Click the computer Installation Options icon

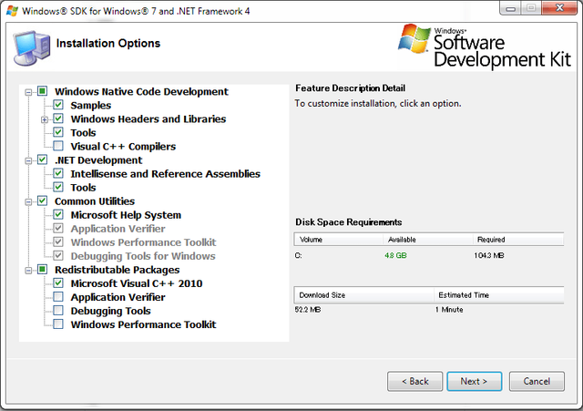pyautogui.click(x=32, y=48)
